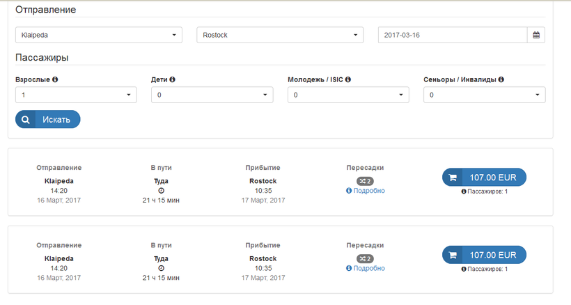Open the Сеньоры / Инвалиды count dropdown
The width and height of the screenshot is (571, 305).
pos(484,95)
